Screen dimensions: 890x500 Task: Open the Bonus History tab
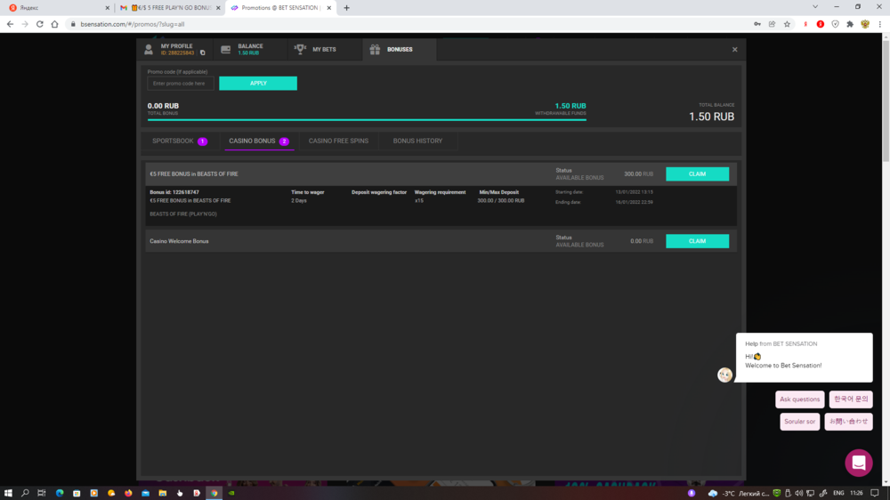(417, 141)
